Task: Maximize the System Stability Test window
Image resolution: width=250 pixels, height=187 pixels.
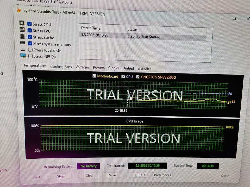Action: point(234,18)
